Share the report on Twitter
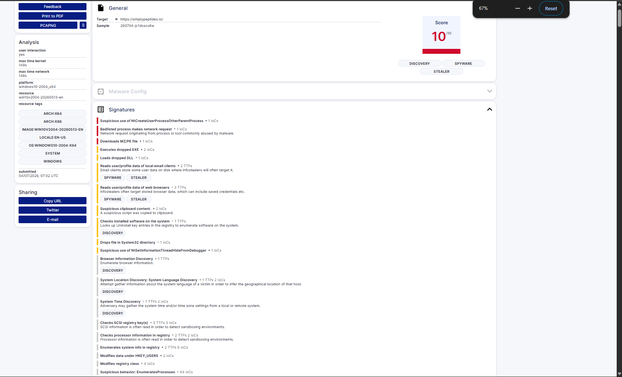 pos(52,210)
